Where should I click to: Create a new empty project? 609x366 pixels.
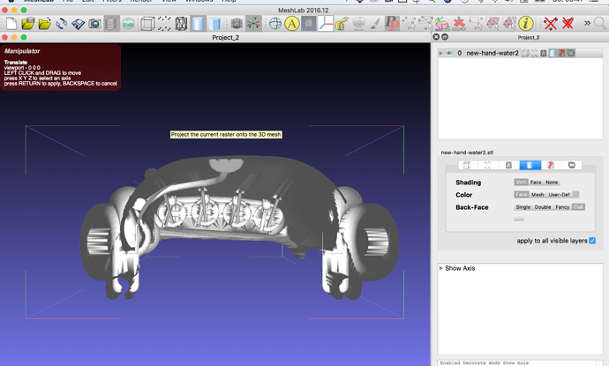point(11,24)
